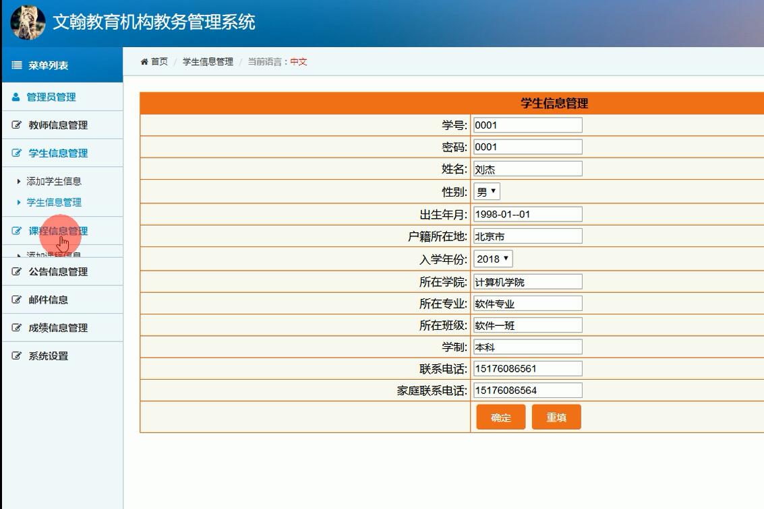Click the menu list hamburger icon
The width and height of the screenshot is (764, 509).
pos(17,65)
